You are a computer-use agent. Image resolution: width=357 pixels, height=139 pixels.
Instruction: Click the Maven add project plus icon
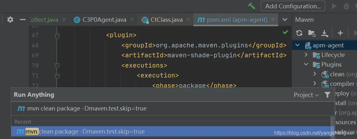tap(340, 33)
